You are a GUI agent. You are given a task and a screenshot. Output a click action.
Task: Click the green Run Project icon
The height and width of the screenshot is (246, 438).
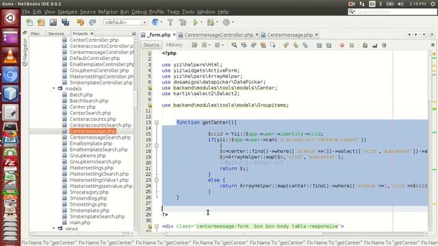196,23
